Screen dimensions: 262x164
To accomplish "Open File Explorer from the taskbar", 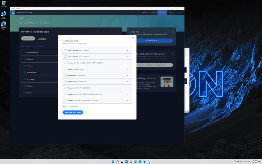I will pos(131,162).
